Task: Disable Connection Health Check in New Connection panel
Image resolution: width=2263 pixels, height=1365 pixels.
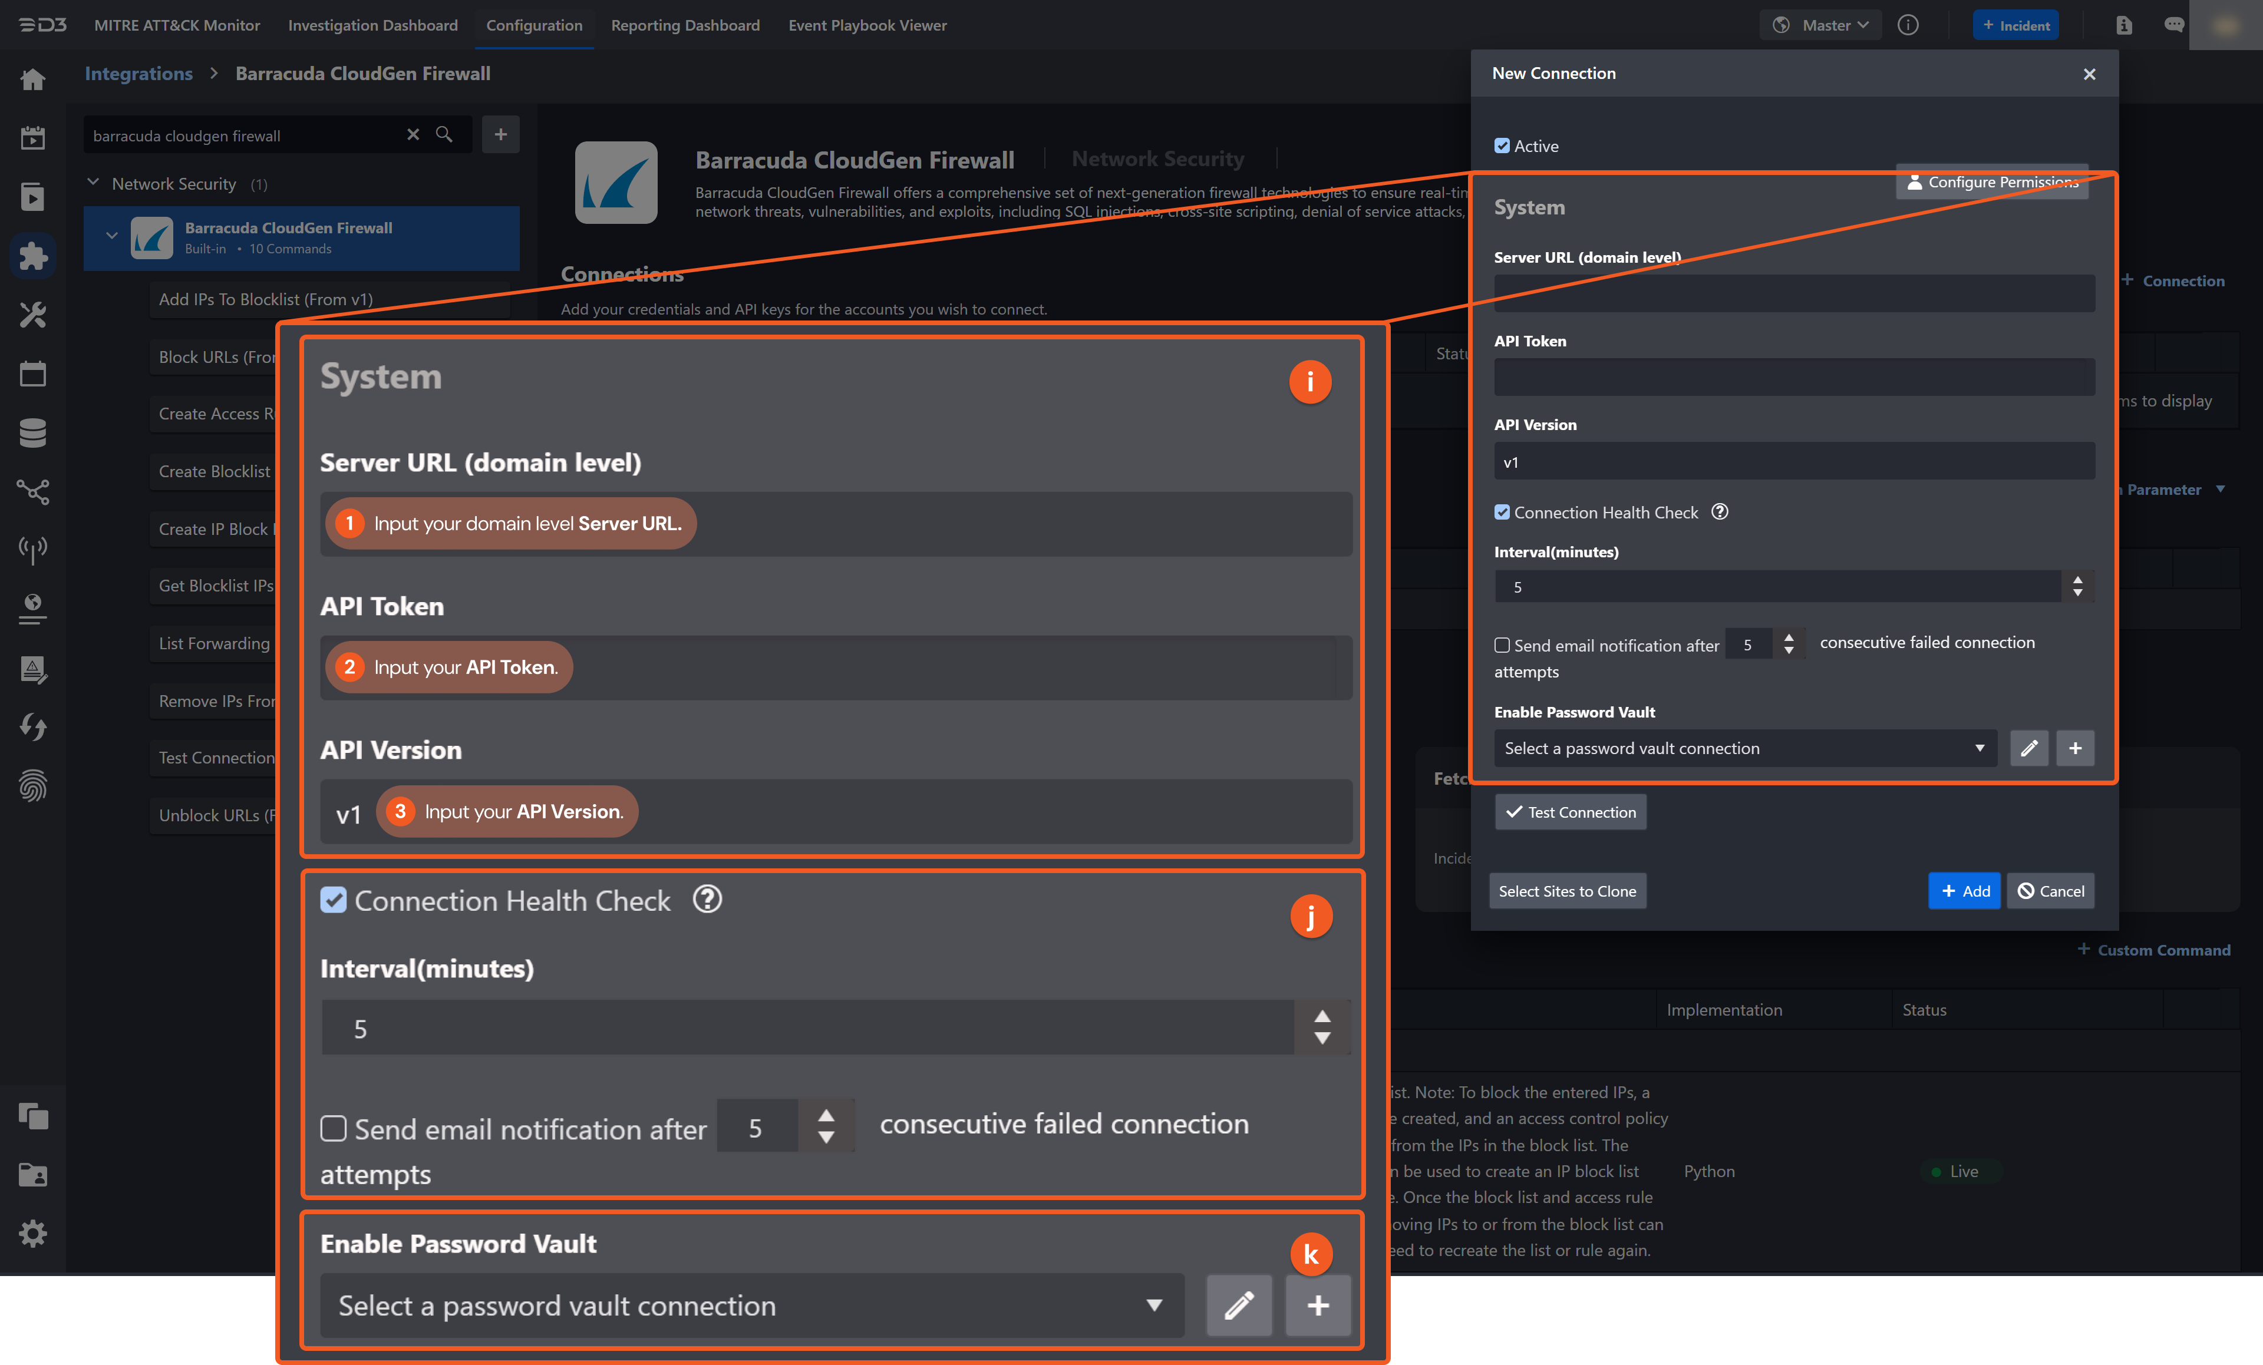Action: pyautogui.click(x=1502, y=512)
